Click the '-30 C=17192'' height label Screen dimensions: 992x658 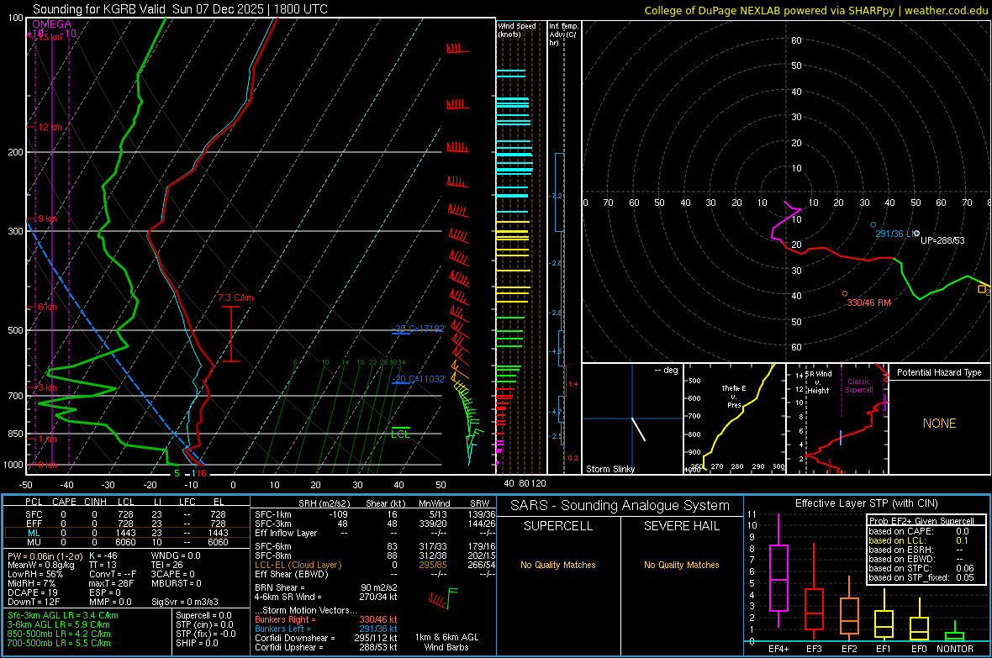[x=419, y=329]
